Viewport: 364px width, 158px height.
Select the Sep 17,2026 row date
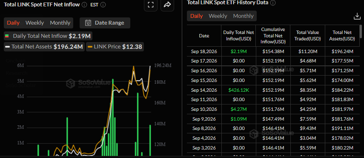[x=204, y=61]
